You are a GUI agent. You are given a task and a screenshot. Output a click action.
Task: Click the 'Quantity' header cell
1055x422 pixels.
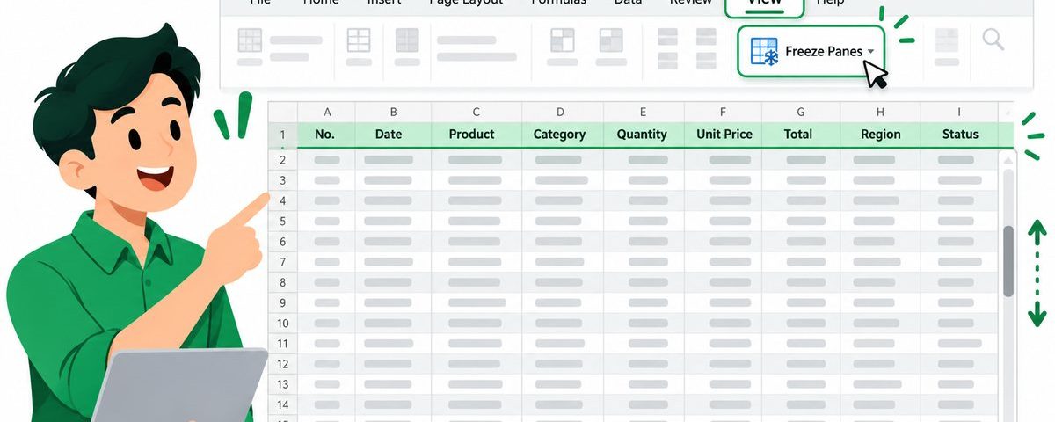(x=643, y=135)
